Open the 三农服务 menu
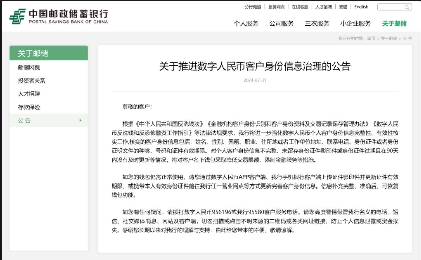Screen dimensions: 421x260 tap(317, 23)
